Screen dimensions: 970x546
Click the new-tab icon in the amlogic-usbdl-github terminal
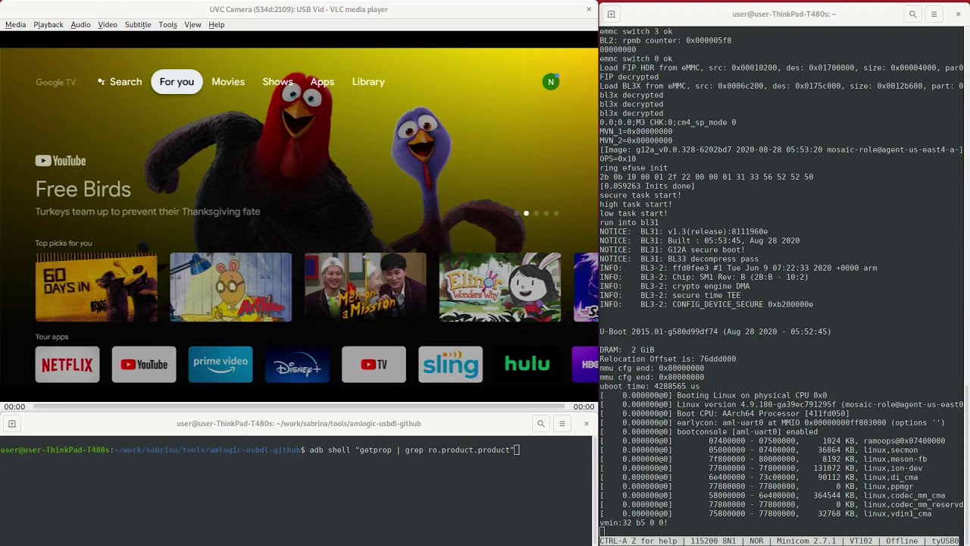coord(11,424)
